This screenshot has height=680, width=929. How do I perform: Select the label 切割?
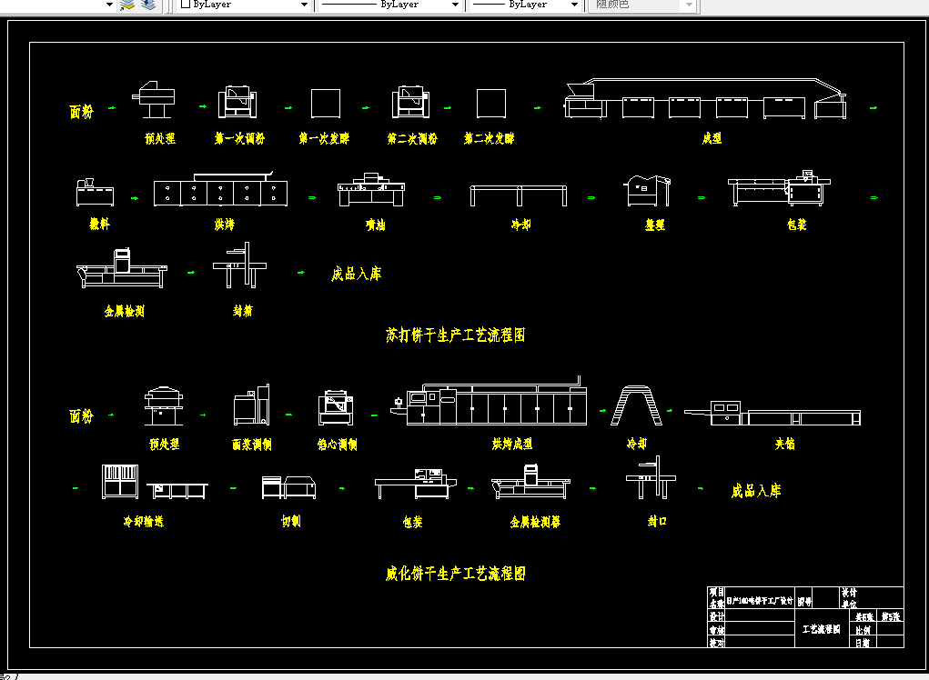coord(290,522)
